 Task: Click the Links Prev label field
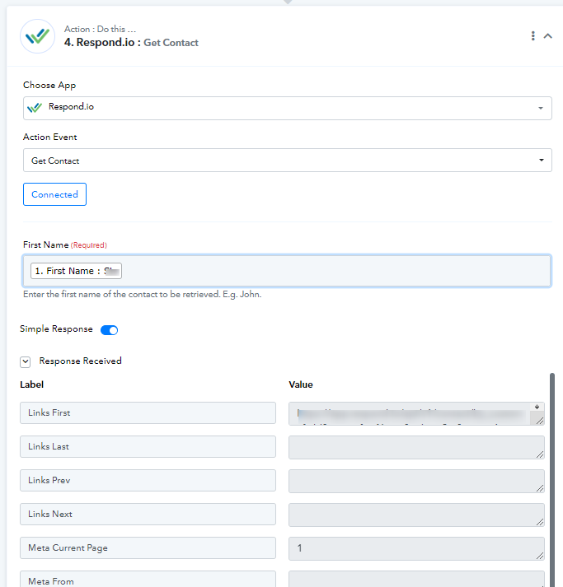(148, 480)
